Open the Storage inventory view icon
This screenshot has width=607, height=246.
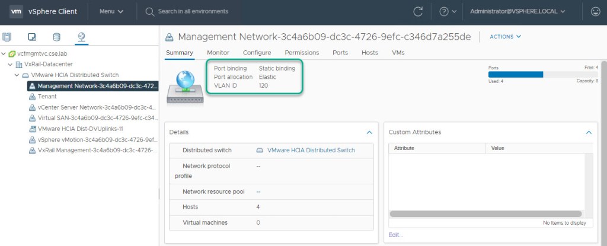[57, 37]
